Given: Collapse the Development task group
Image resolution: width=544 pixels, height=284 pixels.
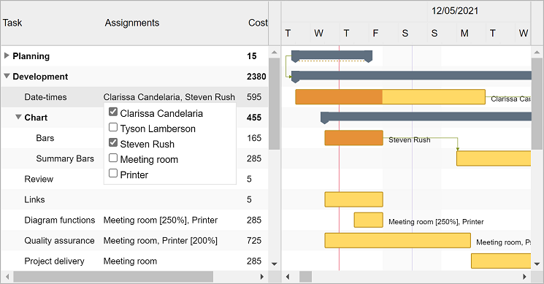Looking at the screenshot, I should click(7, 76).
